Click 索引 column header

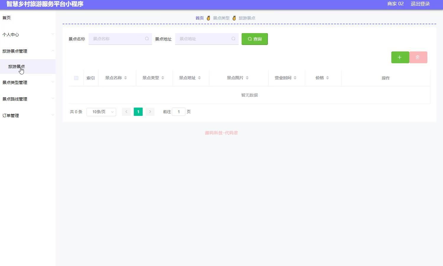tap(91, 78)
